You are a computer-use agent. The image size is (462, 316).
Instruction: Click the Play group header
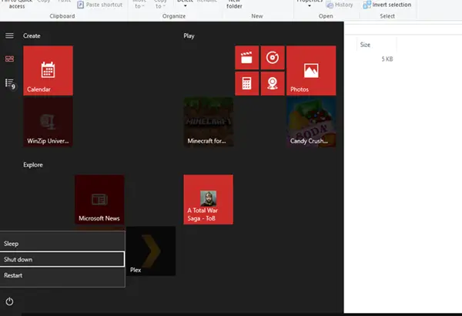click(189, 35)
